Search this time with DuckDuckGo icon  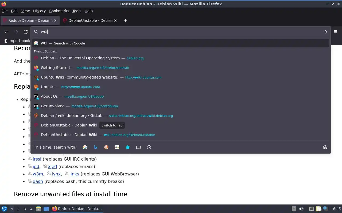(x=106, y=147)
